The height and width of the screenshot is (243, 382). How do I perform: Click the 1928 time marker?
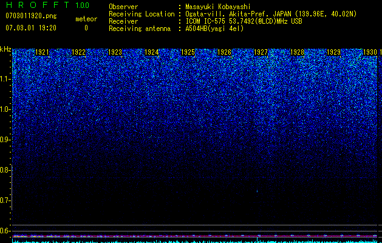tap(298, 52)
